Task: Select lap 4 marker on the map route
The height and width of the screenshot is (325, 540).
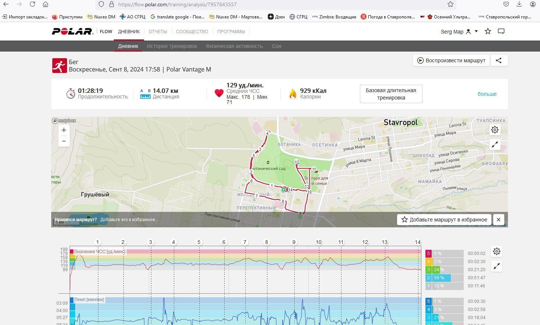Action: coord(267,133)
